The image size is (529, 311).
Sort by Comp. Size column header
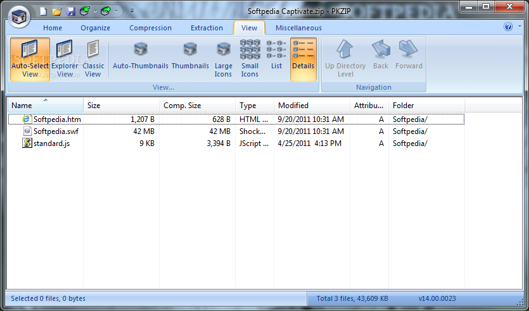[198, 106]
